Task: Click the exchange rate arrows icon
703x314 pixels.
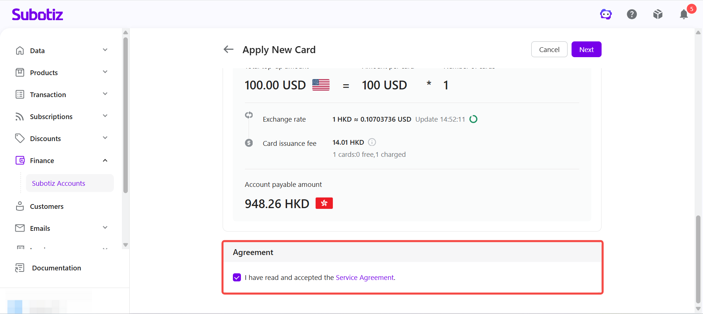Action: click(249, 115)
